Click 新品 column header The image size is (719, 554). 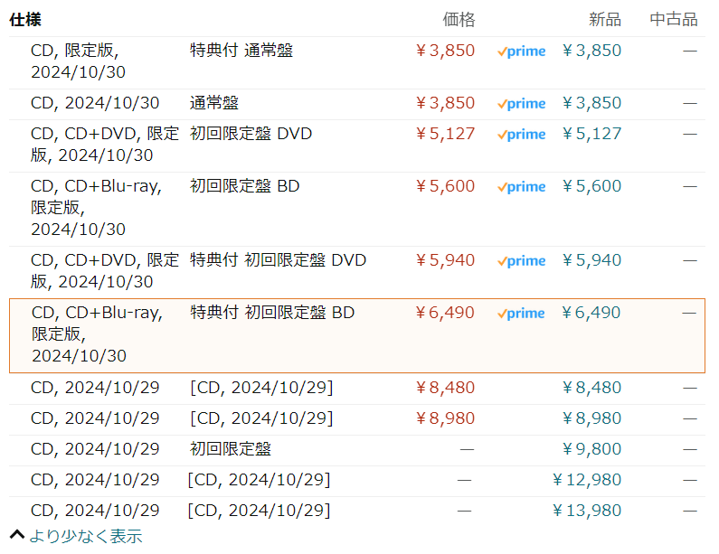(604, 19)
